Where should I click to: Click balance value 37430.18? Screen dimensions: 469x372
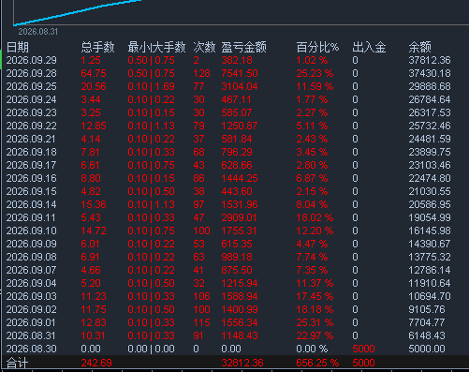click(430, 73)
